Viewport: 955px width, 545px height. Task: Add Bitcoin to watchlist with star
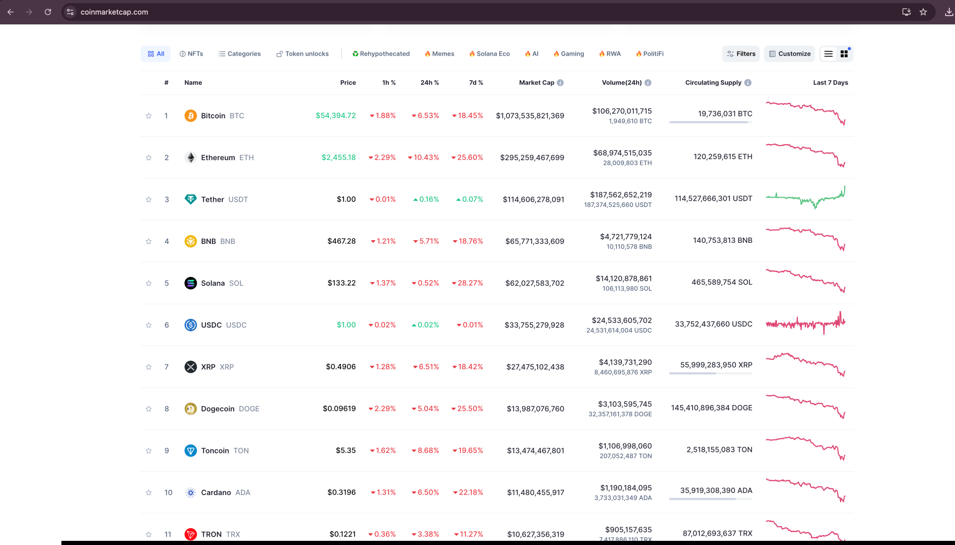click(149, 116)
